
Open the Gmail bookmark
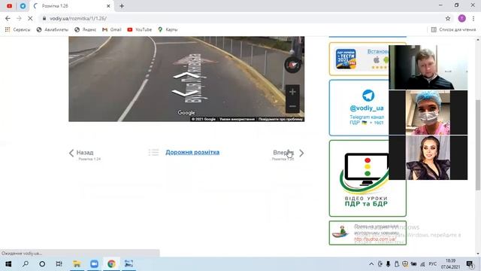click(112, 29)
